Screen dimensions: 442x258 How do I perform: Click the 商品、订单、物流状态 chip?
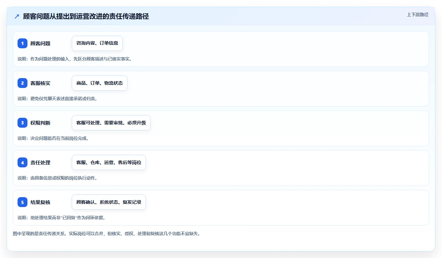pyautogui.click(x=100, y=83)
